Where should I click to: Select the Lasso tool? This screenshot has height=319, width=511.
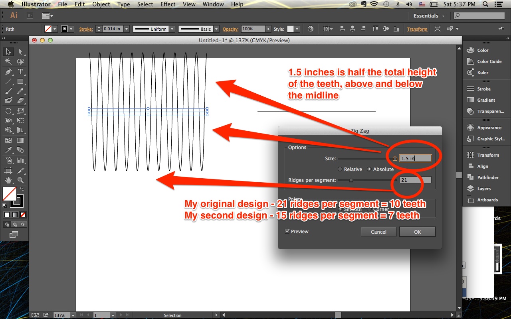[x=20, y=62]
